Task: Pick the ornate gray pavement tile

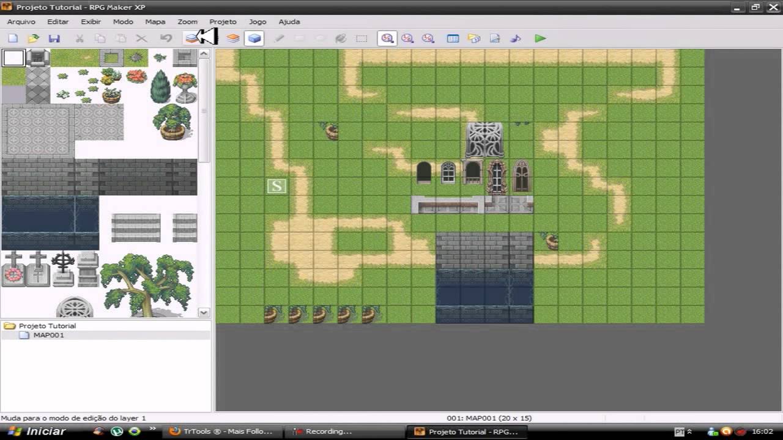Action: click(x=38, y=131)
